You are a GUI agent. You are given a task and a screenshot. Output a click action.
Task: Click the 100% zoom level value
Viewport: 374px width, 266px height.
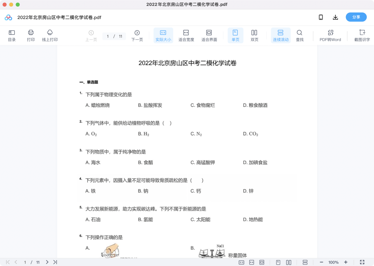333,262
